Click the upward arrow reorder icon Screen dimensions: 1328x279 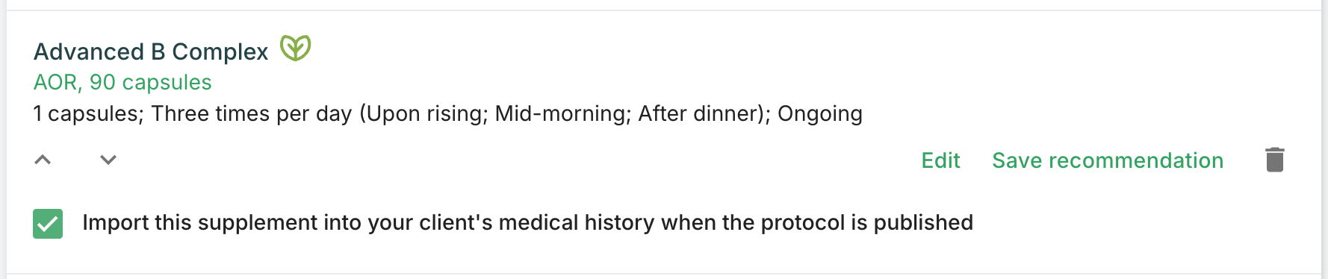tap(43, 160)
